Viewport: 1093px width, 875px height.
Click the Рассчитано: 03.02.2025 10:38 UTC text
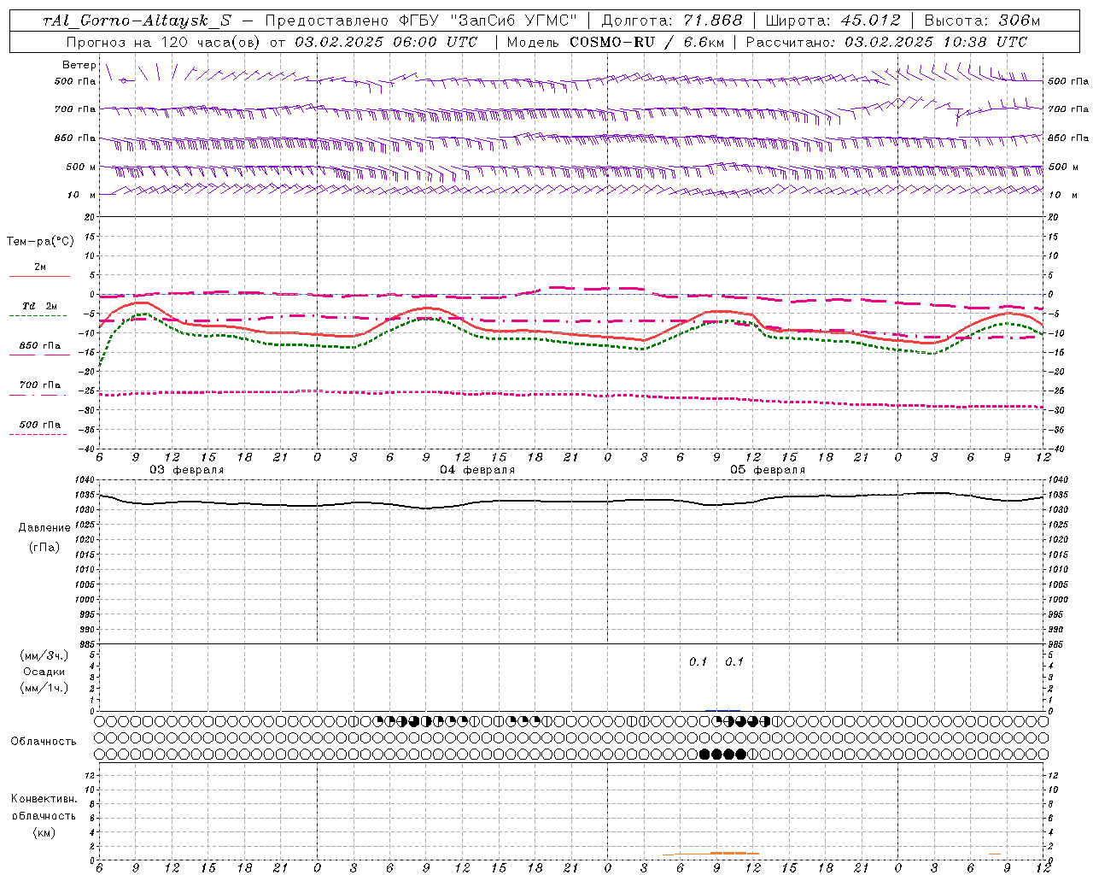pyautogui.click(x=887, y=42)
